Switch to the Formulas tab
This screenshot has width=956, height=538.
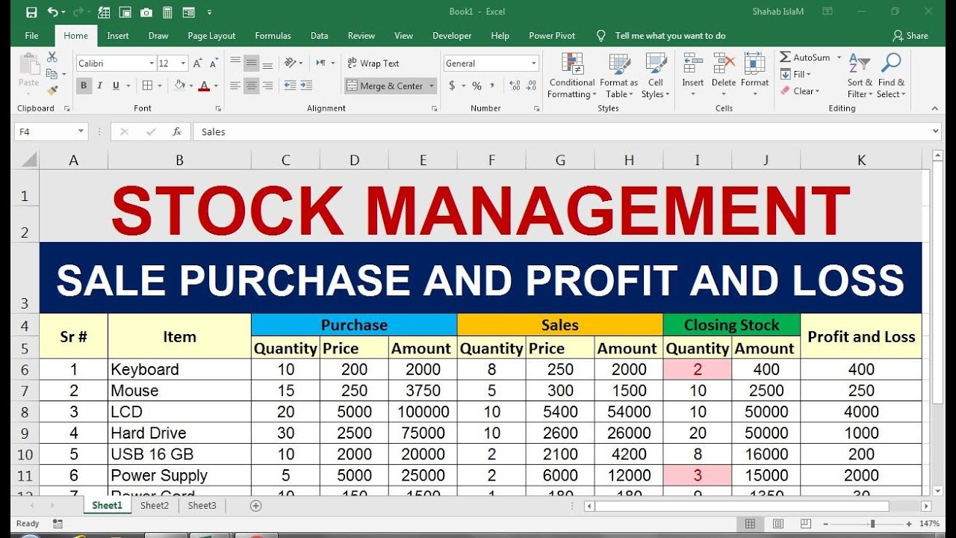[273, 35]
